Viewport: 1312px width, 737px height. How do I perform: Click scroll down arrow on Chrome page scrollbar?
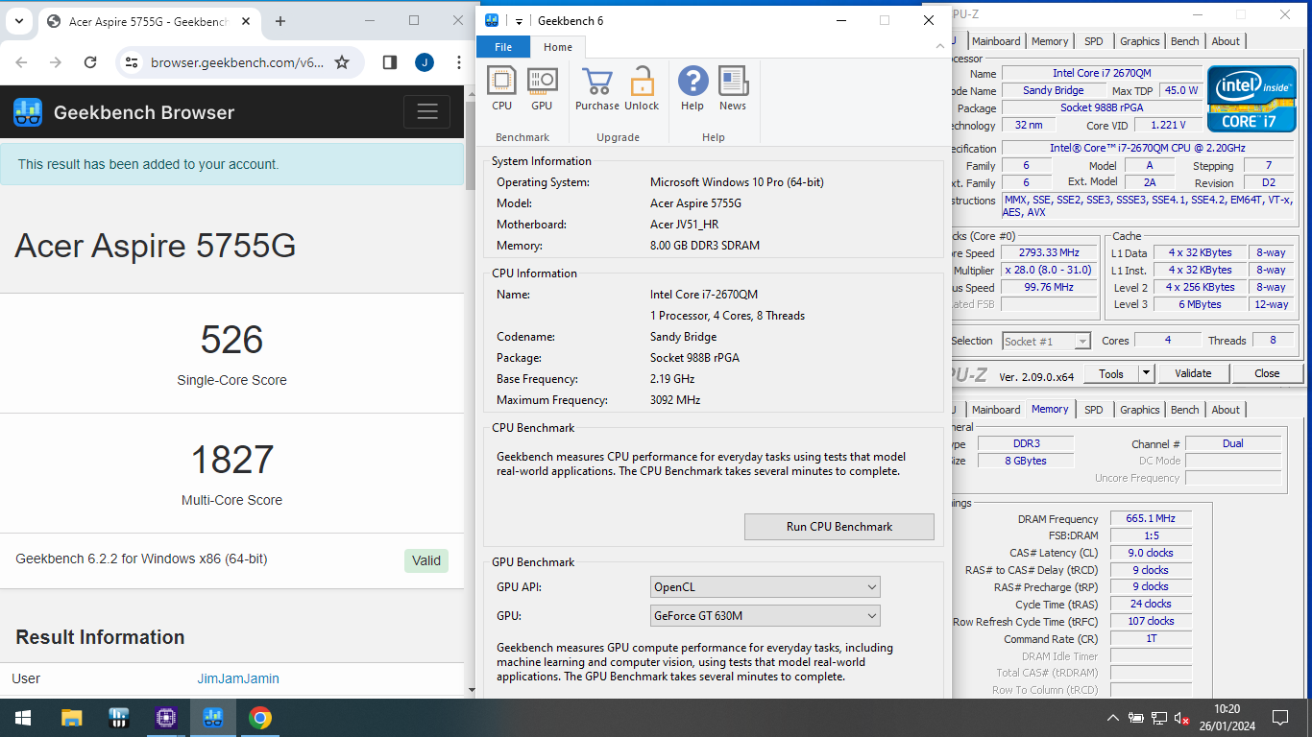tap(470, 689)
